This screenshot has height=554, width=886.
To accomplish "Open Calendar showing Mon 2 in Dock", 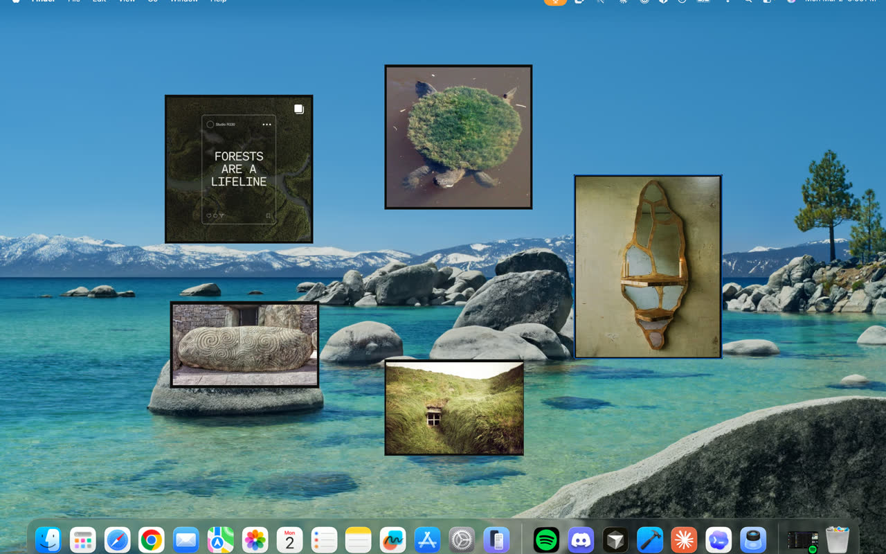I will tap(290, 539).
